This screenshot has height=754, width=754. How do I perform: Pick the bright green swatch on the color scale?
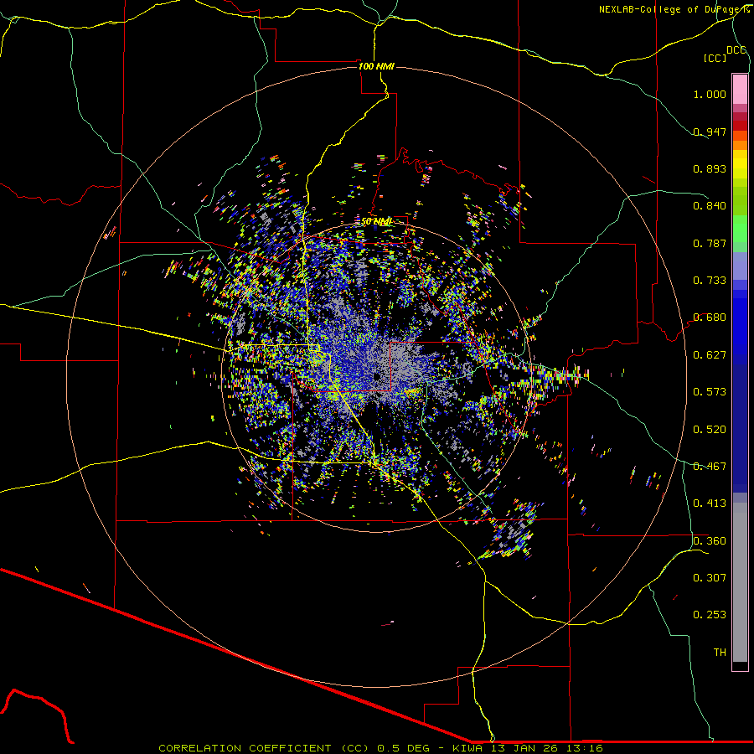point(740,229)
